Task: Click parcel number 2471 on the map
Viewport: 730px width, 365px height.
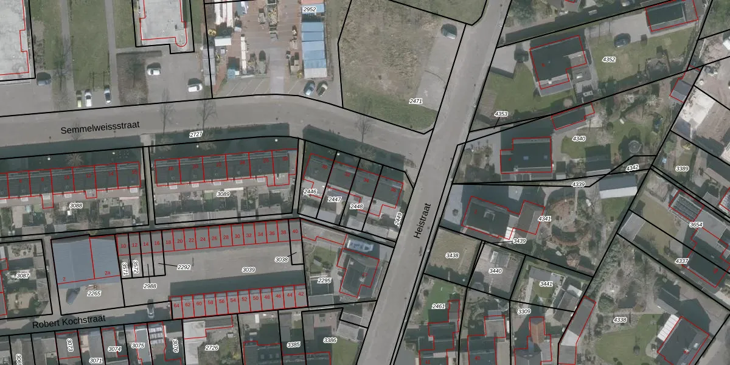Action: (x=416, y=101)
